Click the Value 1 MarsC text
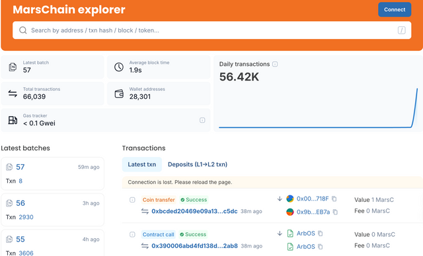 coord(374,200)
